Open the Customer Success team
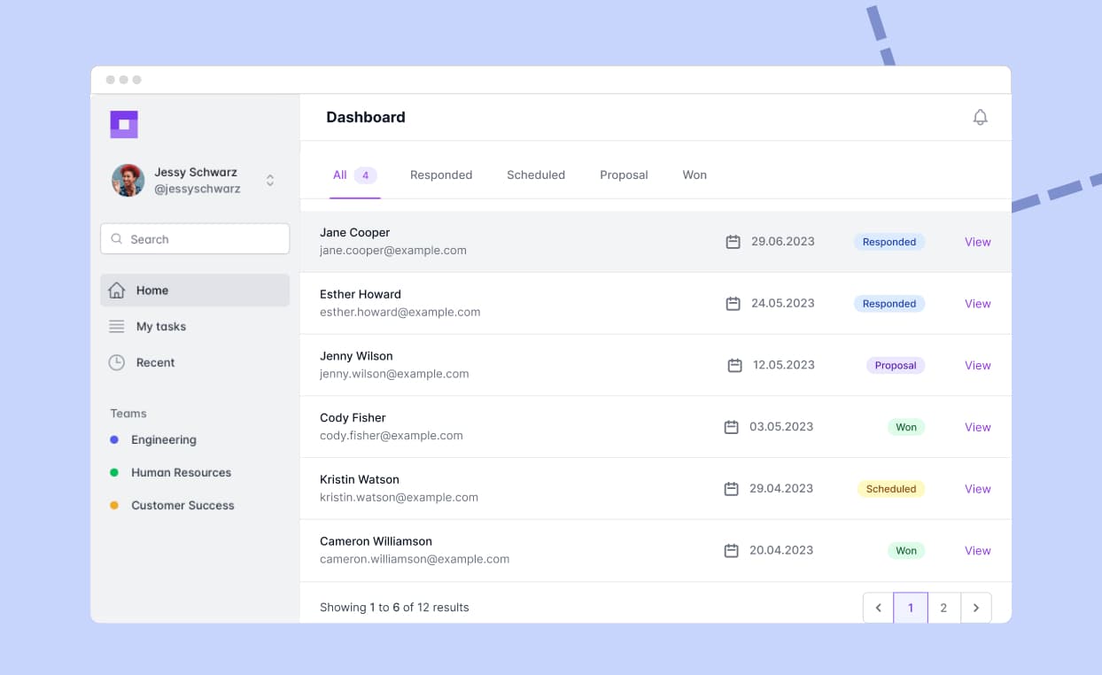 (182, 505)
